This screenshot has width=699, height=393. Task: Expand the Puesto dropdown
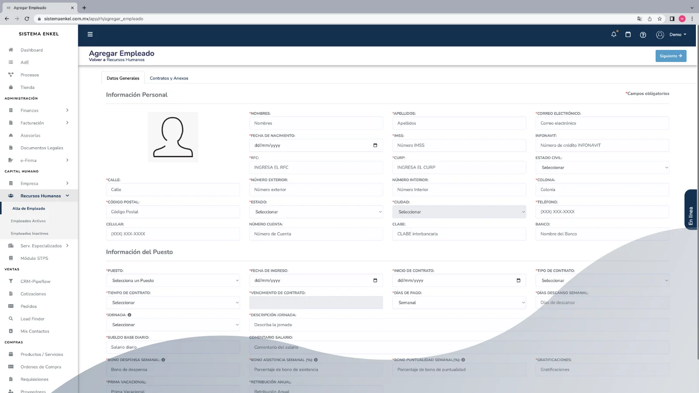coord(173,280)
